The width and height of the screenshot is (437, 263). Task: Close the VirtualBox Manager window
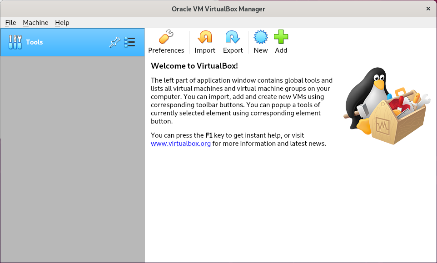point(428,9)
